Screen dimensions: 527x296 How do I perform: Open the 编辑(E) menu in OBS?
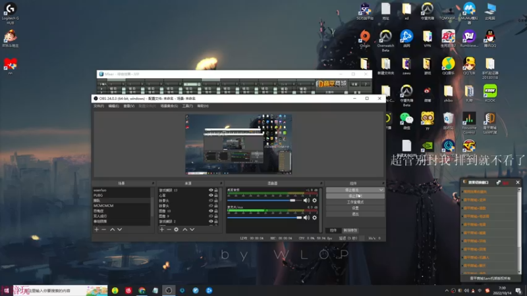pos(113,106)
